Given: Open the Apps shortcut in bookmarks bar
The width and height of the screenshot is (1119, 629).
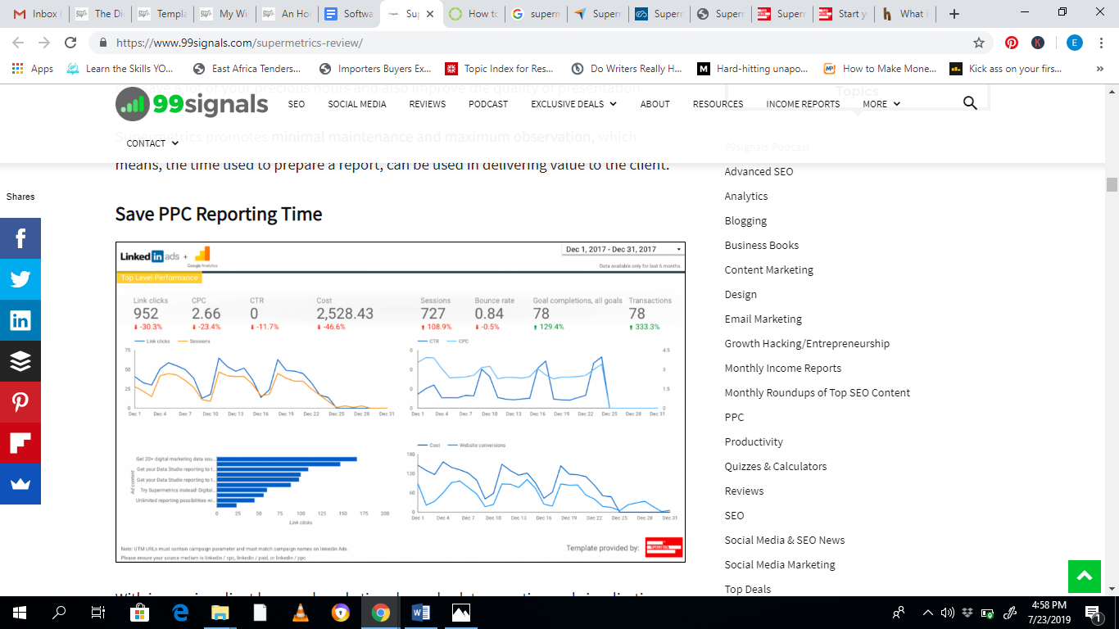Looking at the screenshot, I should click(33, 69).
